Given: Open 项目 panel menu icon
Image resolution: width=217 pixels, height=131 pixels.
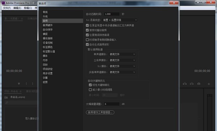Looking at the screenshot, I should point(21,91).
